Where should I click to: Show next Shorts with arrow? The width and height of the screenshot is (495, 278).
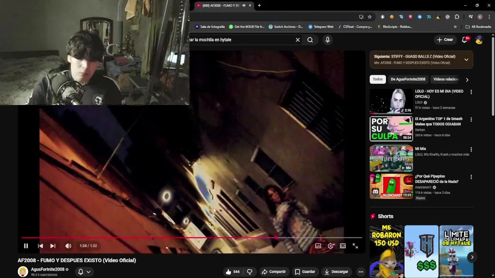(472, 257)
